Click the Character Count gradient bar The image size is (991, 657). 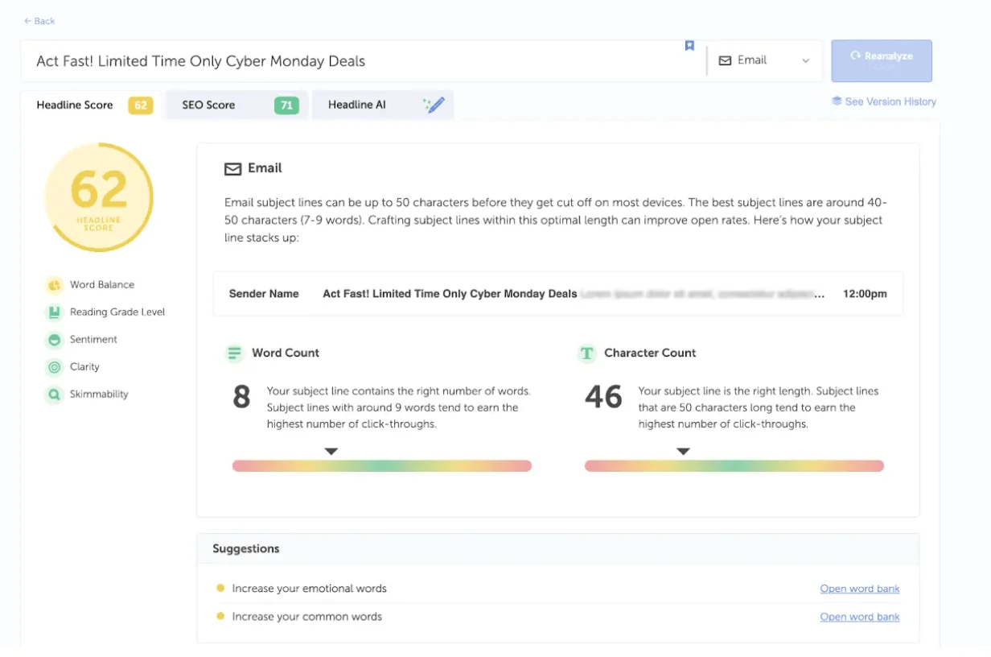[734, 465]
